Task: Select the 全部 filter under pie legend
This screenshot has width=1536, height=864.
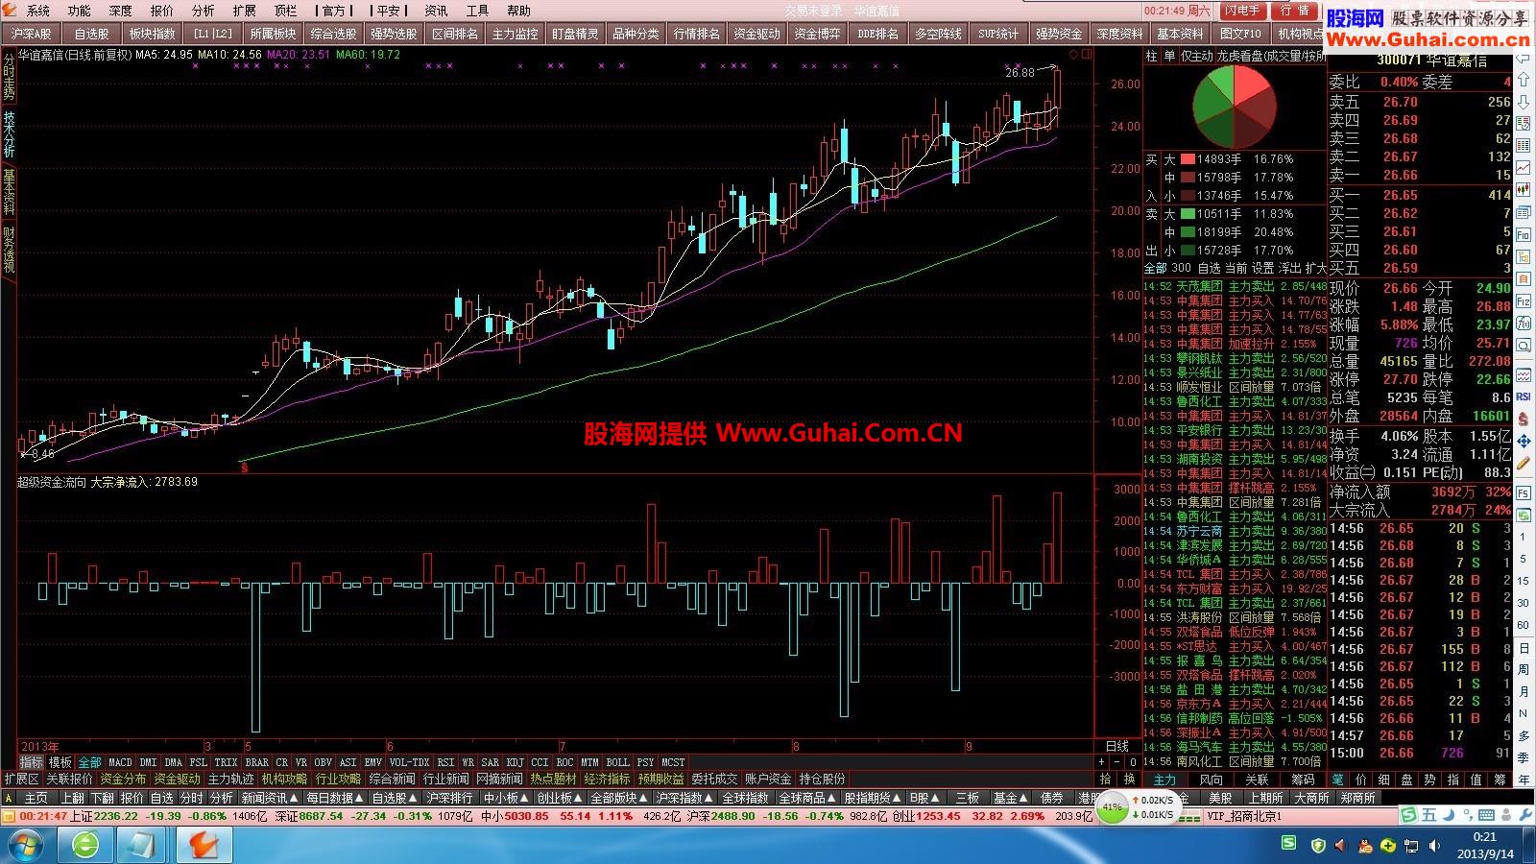Action: coord(1155,268)
